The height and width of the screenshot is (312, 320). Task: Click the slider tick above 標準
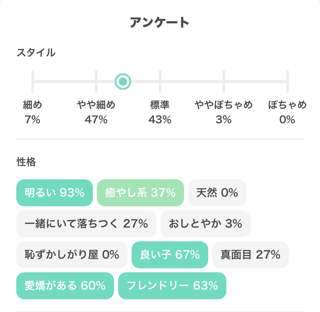pyautogui.click(x=160, y=82)
